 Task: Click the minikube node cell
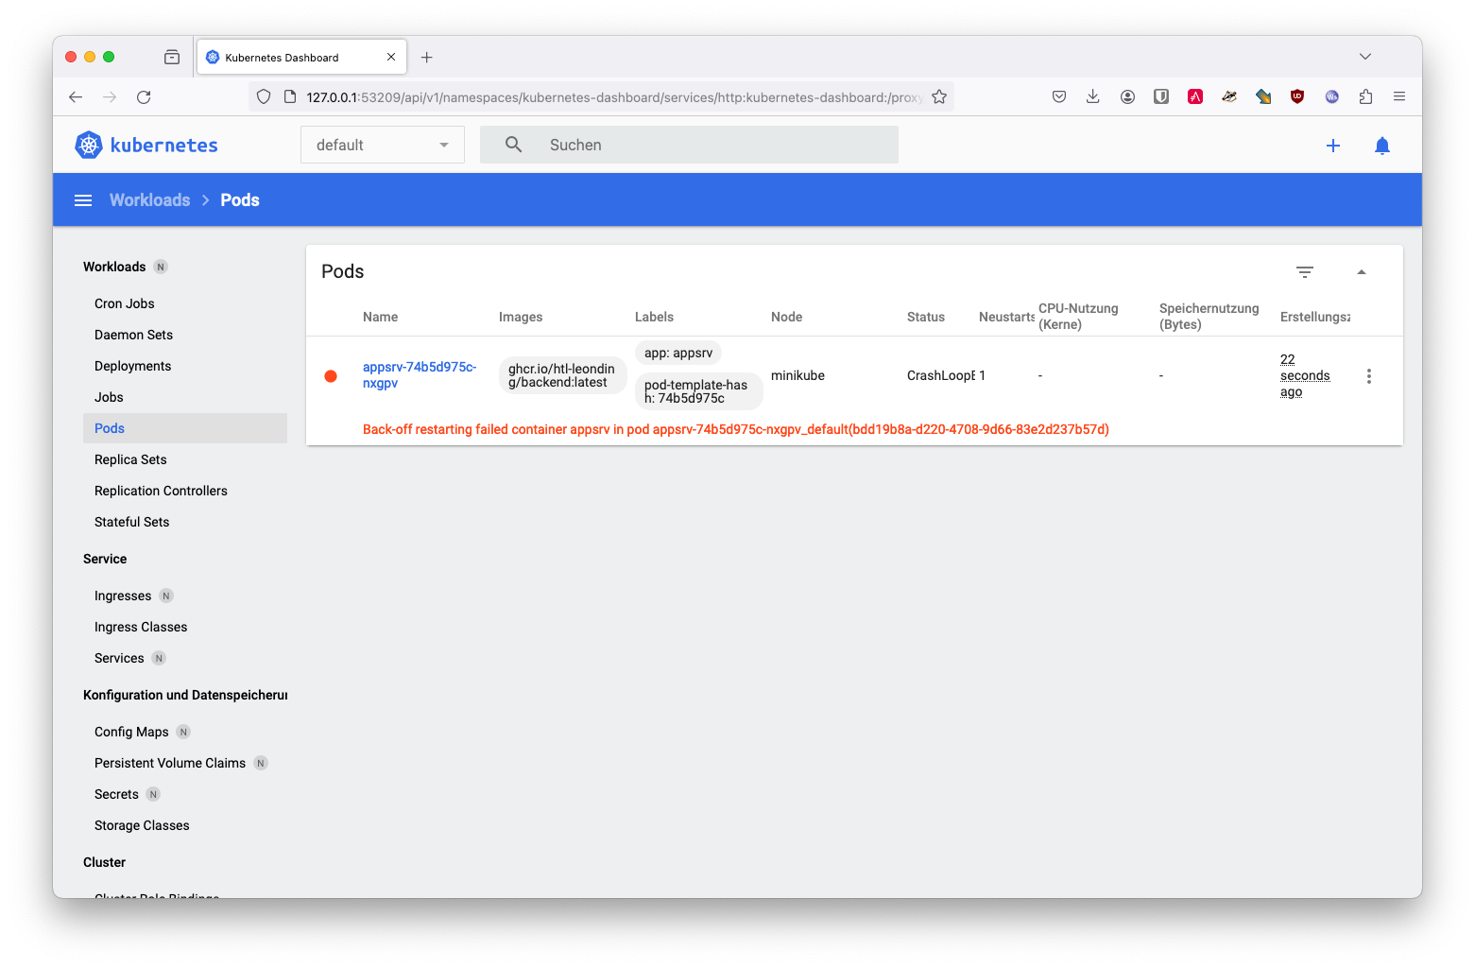pos(798,375)
